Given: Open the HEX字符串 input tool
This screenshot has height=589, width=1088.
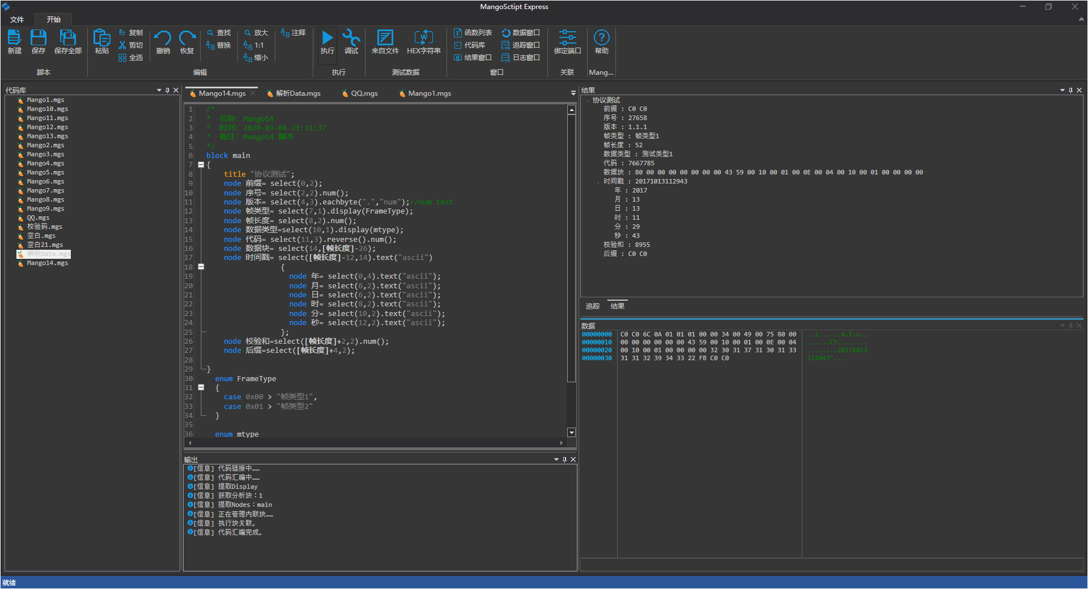Looking at the screenshot, I should pos(424,42).
